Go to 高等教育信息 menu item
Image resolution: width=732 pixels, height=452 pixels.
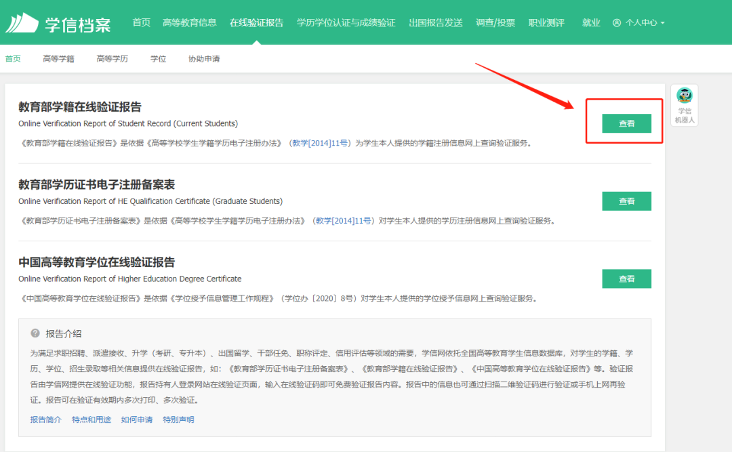point(190,22)
